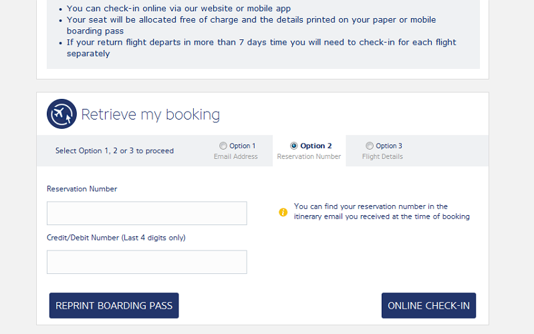Screen dimensions: 534x334
Task: Focus the Reservation Number text field
Action: [x=146, y=213]
